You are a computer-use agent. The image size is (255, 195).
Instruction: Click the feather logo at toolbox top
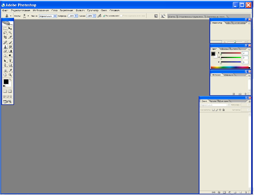(x=7, y=23)
